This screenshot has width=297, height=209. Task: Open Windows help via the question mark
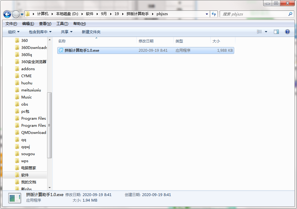tap(287, 32)
